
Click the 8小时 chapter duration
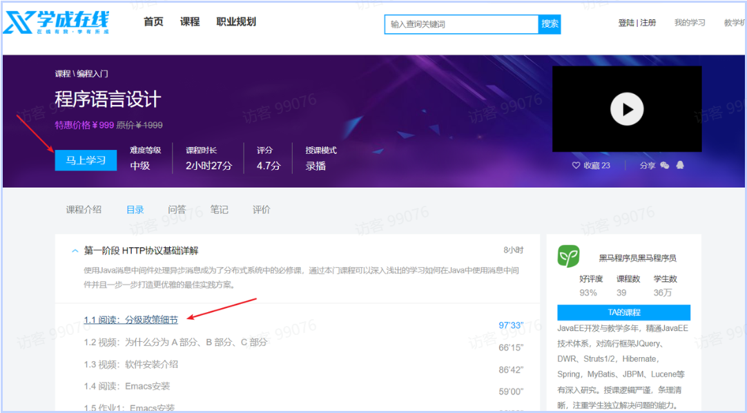(514, 251)
